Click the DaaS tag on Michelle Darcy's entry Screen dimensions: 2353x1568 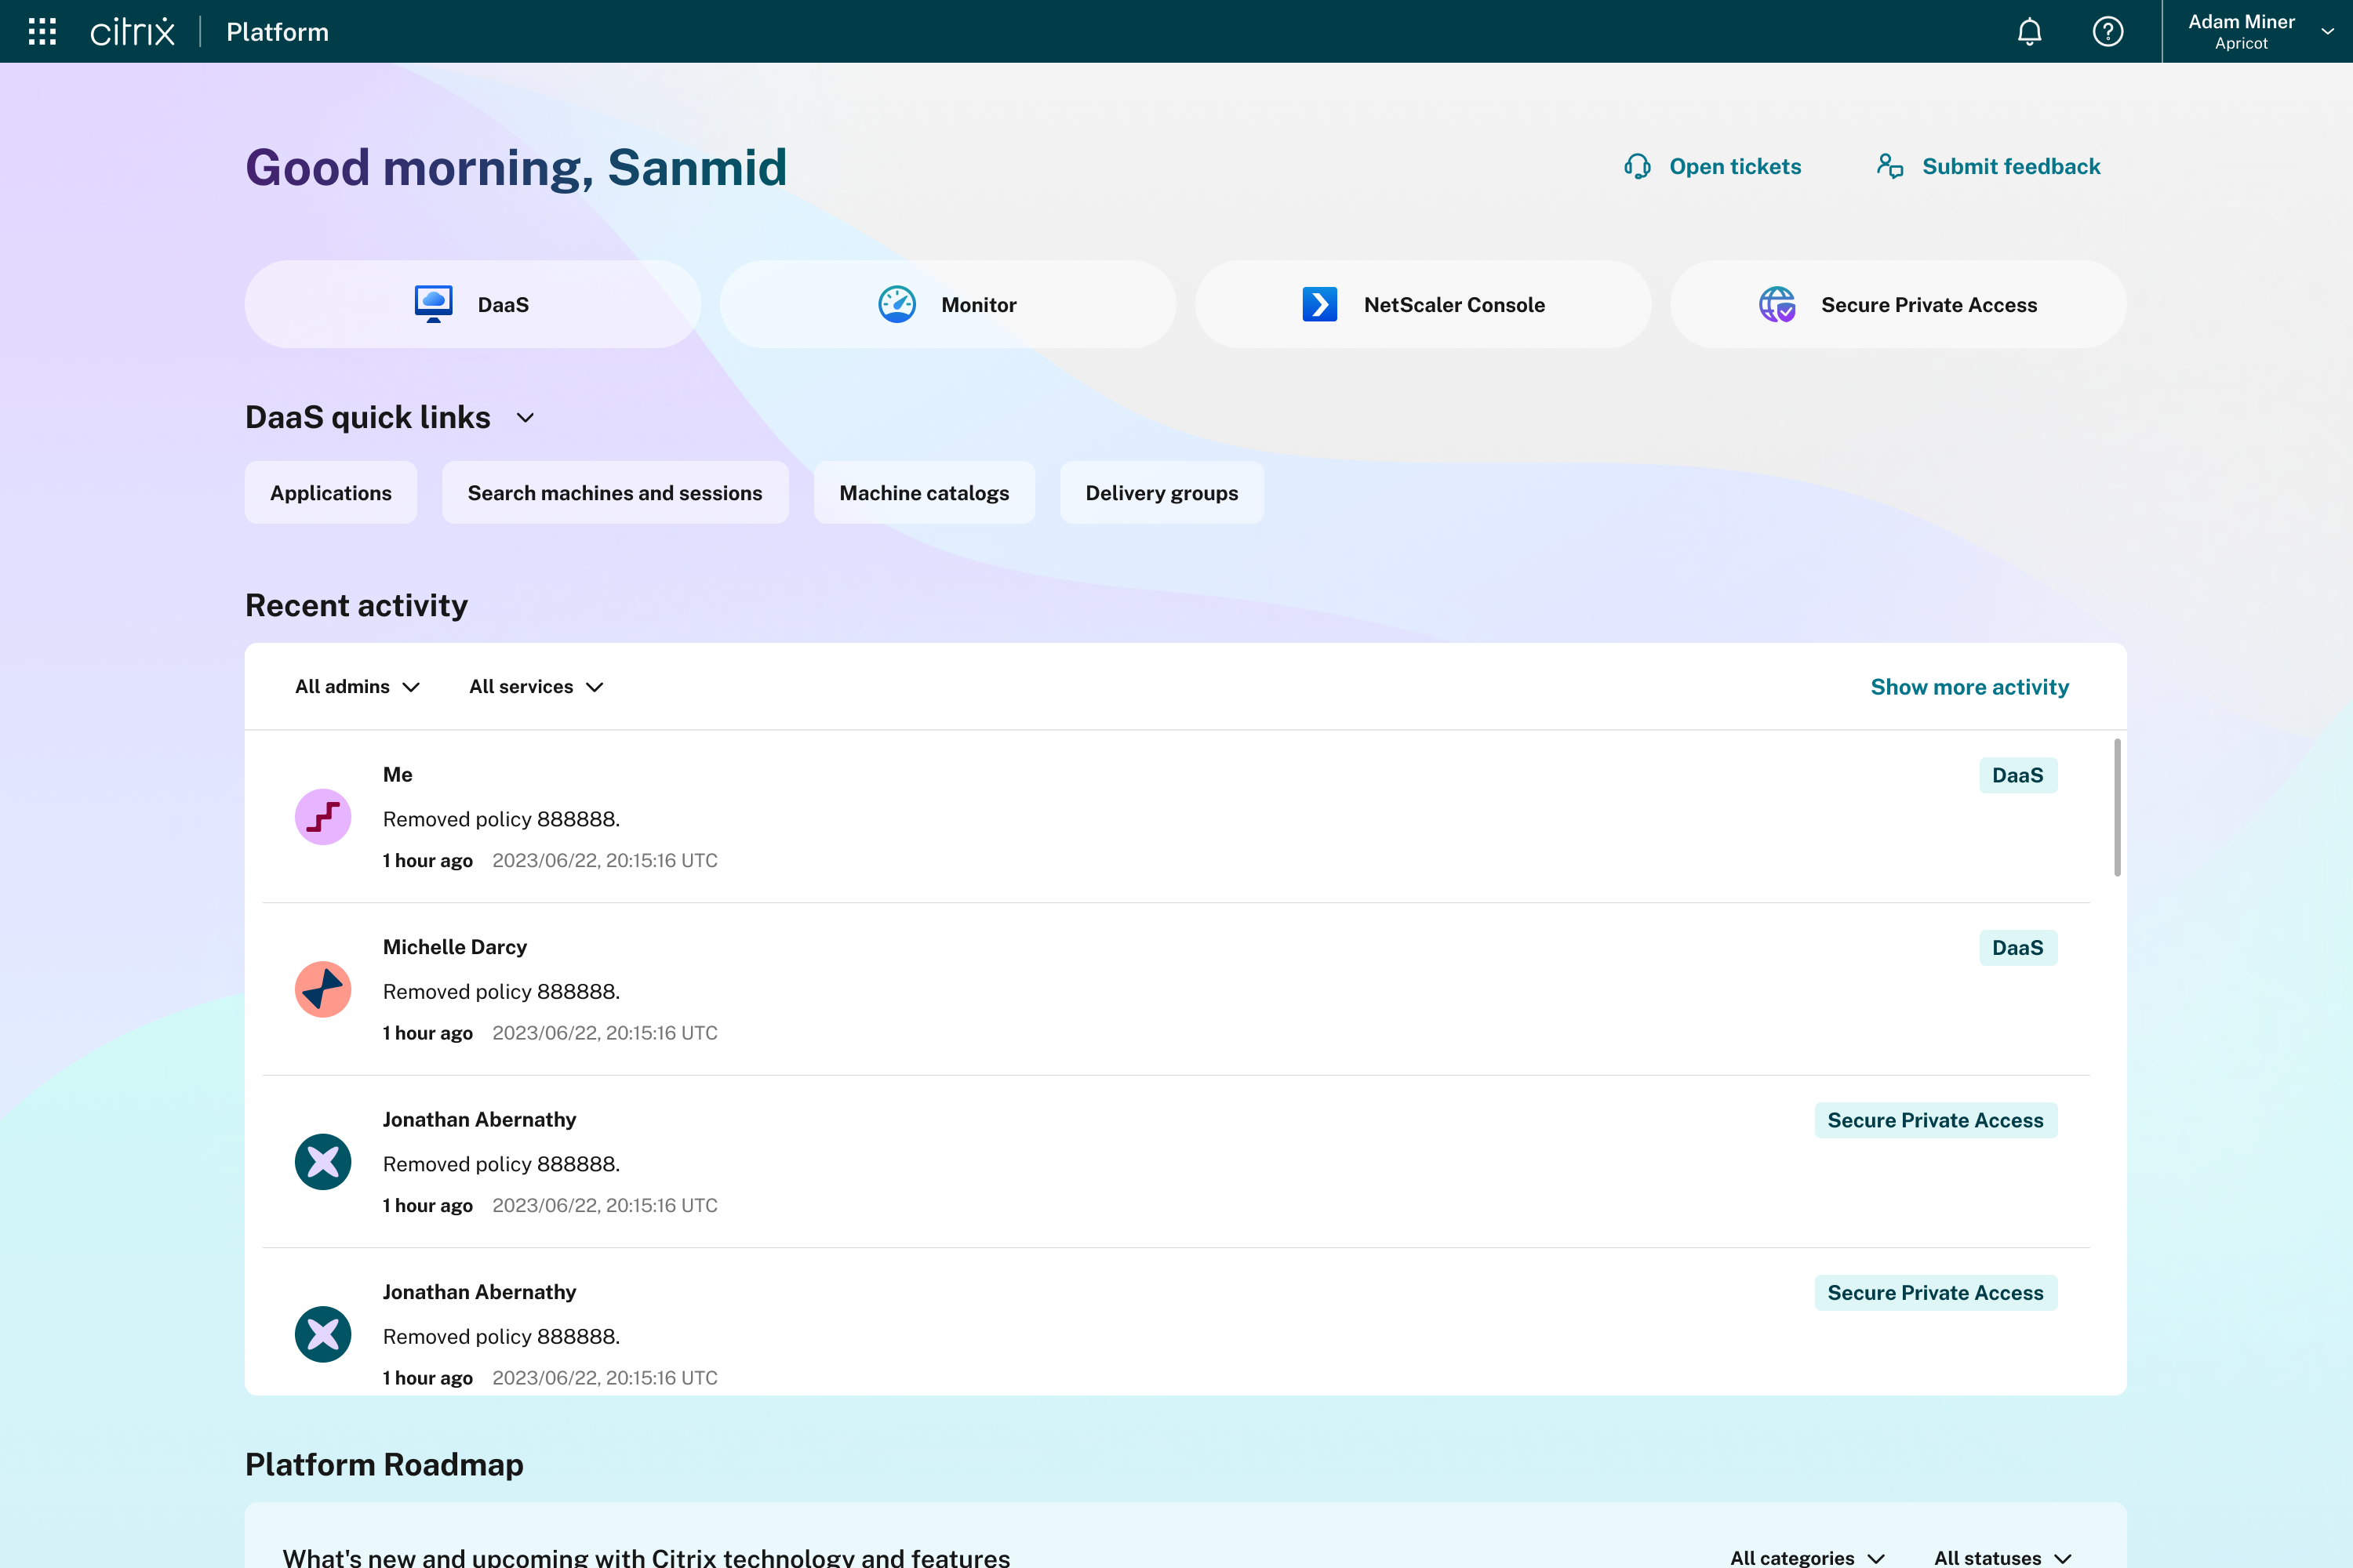[x=2018, y=947]
